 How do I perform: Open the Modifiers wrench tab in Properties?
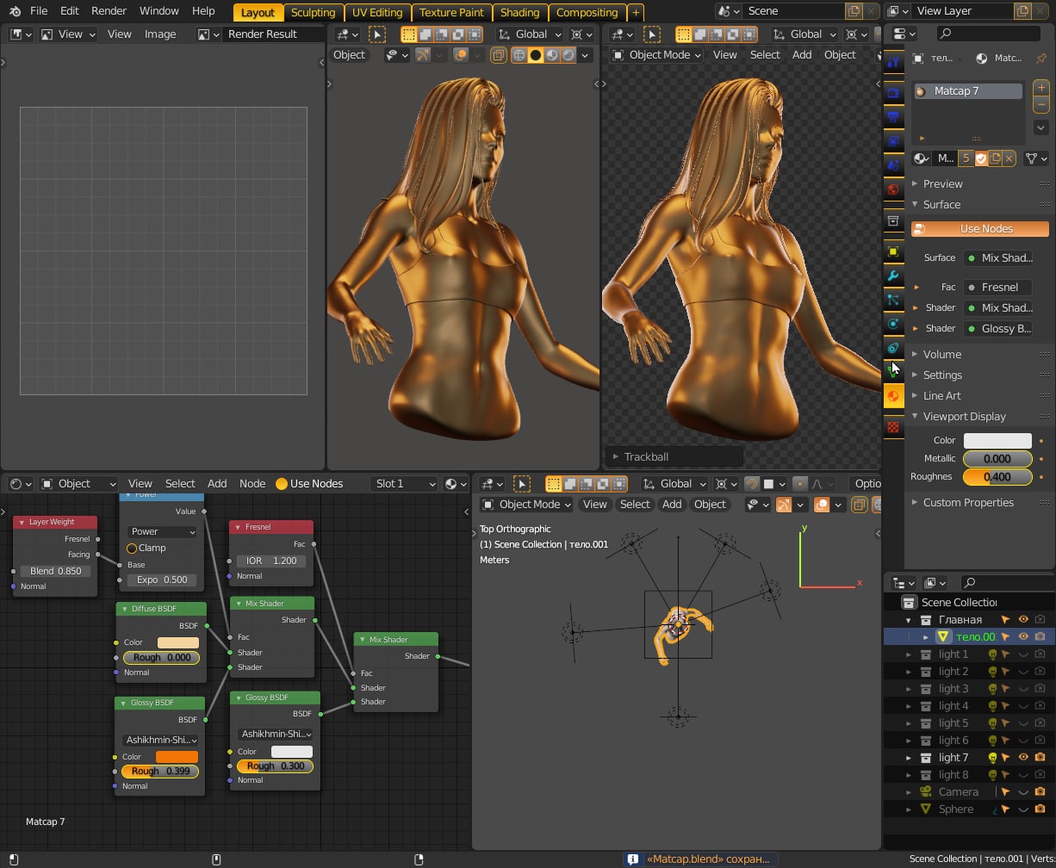(893, 276)
